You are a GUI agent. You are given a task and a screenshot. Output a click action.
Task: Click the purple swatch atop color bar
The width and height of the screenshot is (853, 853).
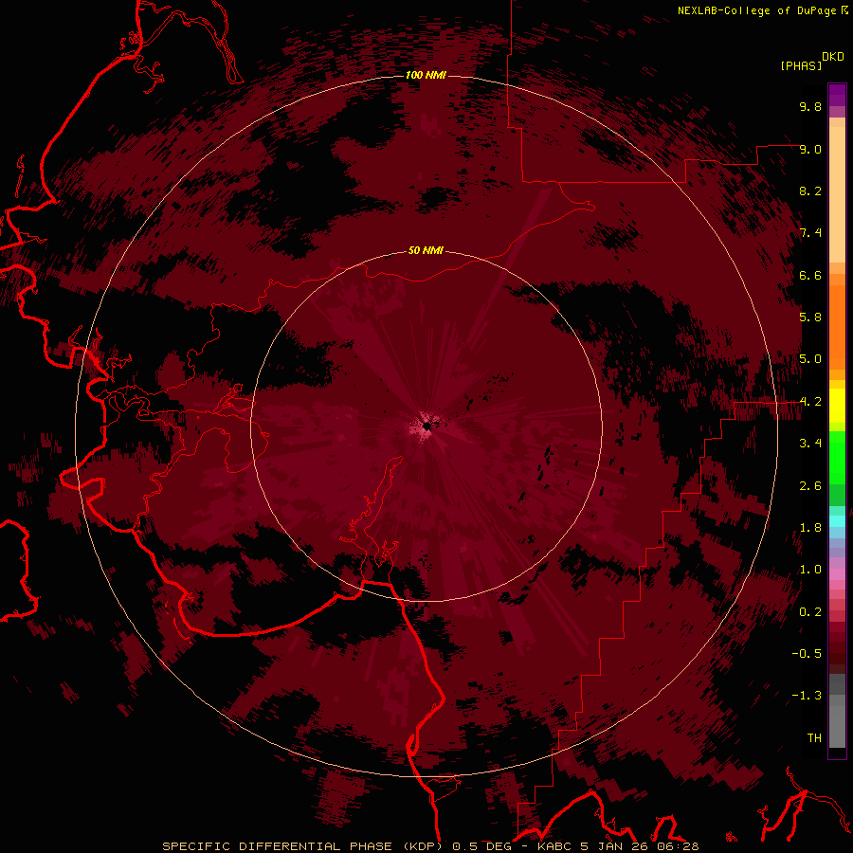[837, 95]
